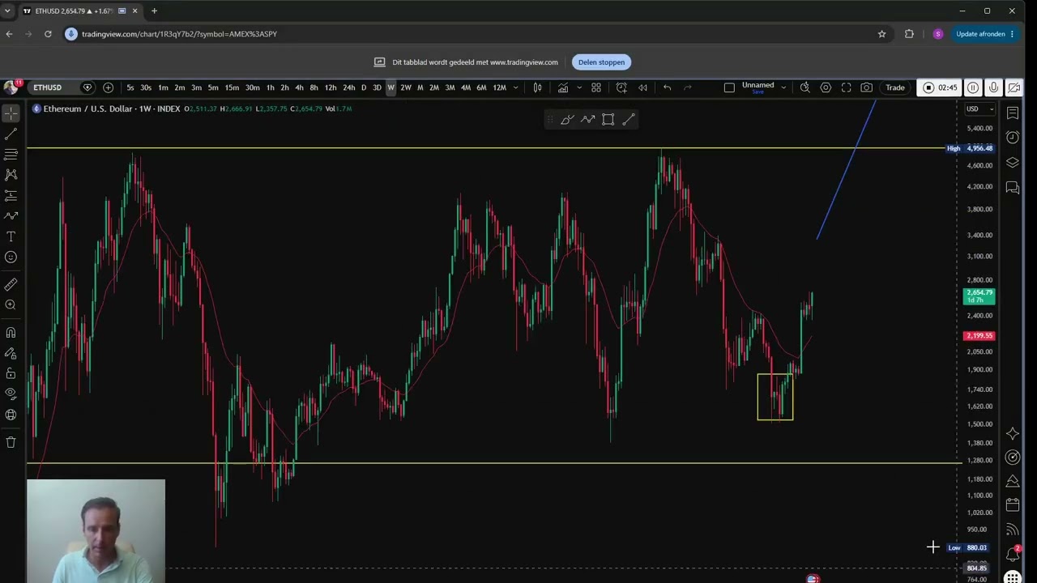Open the ETHUSD symbol search
The width and height of the screenshot is (1037, 583).
[48, 87]
